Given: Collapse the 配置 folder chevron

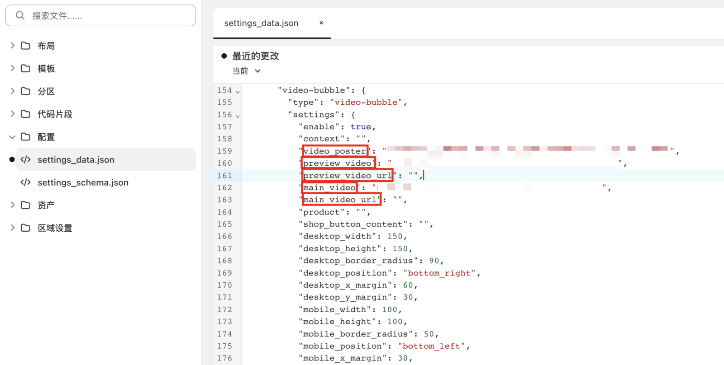Looking at the screenshot, I should pos(13,137).
